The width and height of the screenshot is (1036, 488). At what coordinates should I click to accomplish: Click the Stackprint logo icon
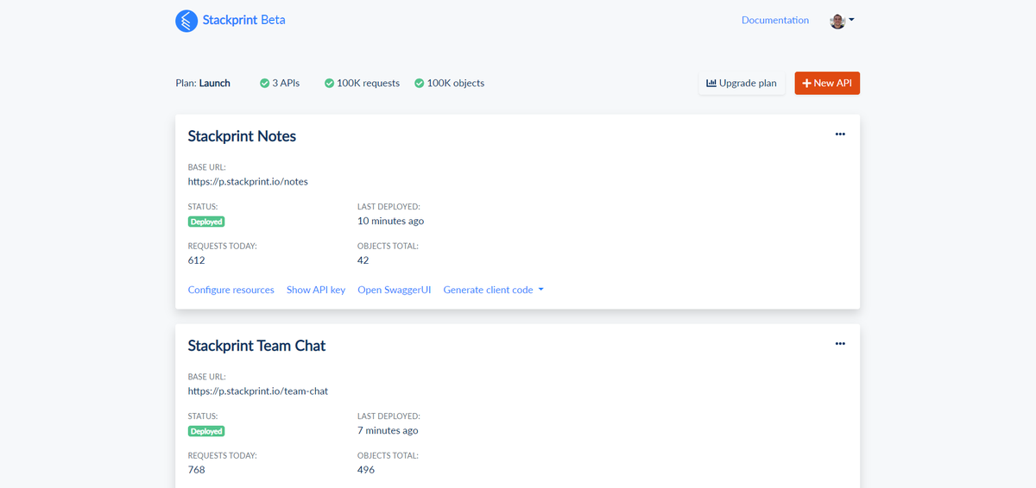[x=186, y=21]
